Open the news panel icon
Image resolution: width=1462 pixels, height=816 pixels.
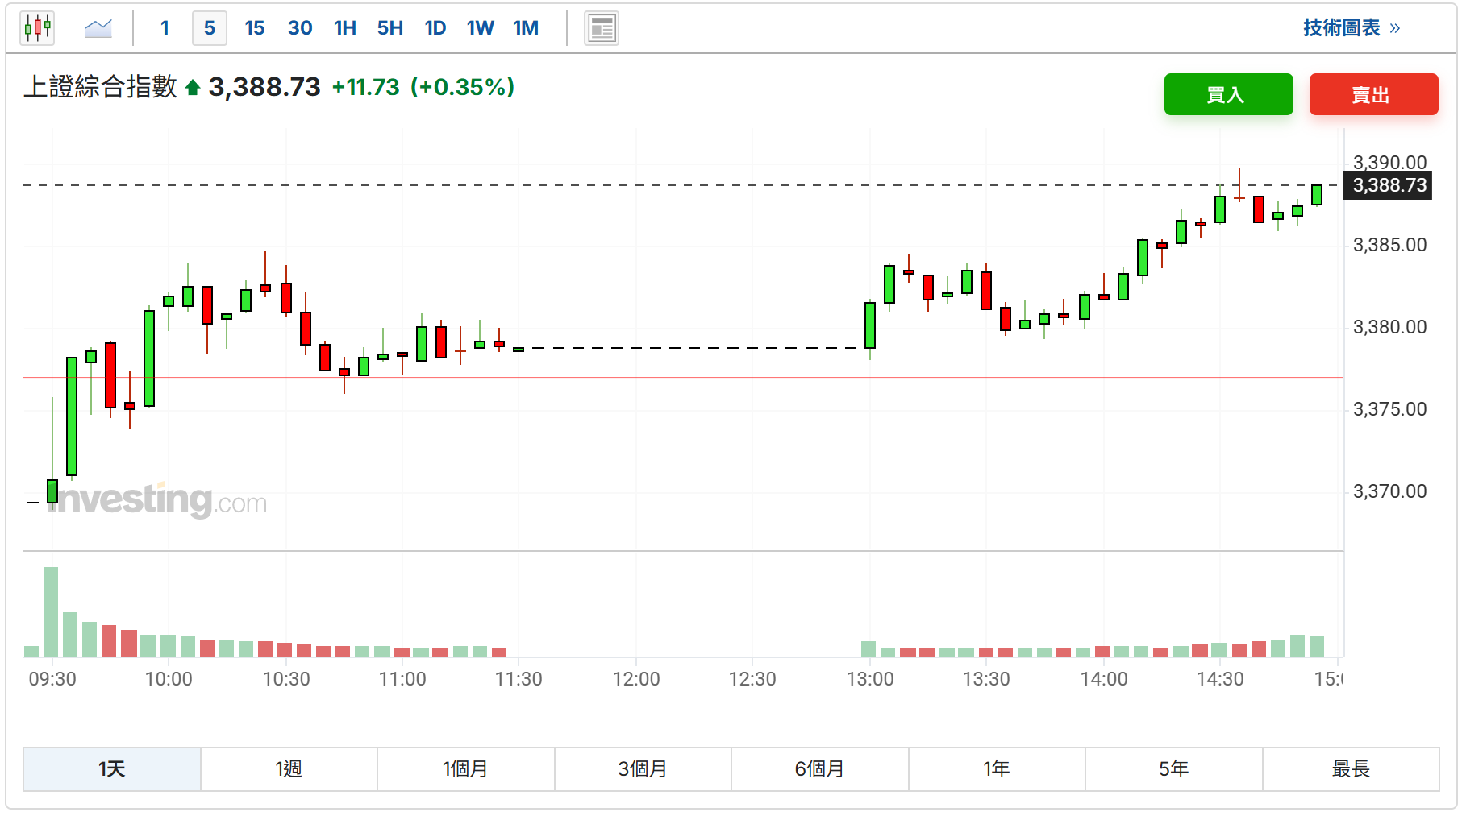[602, 28]
